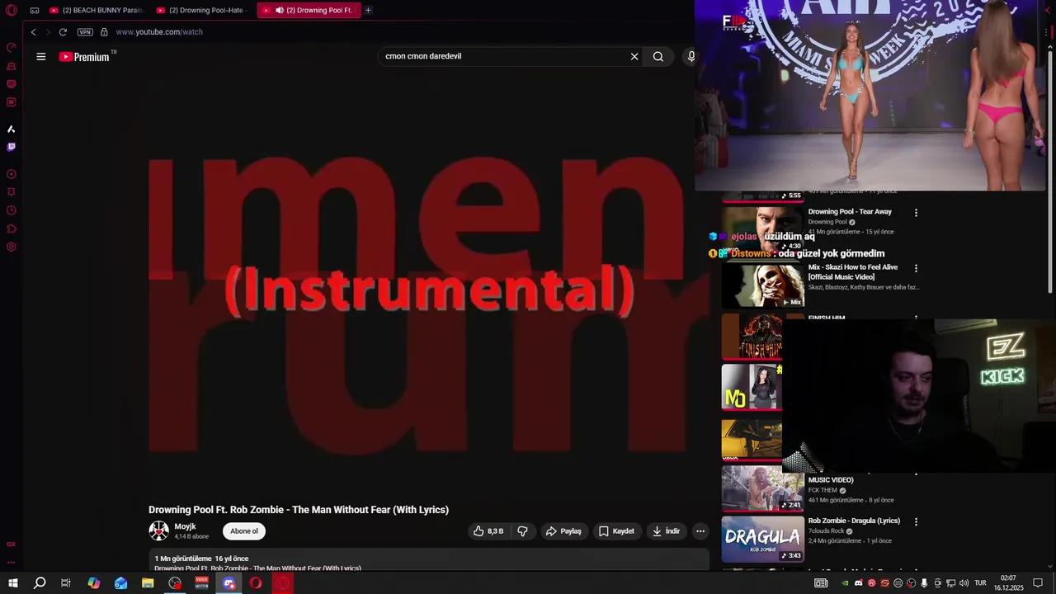This screenshot has width=1056, height=594.
Task: Open GX Corner gamepad icon in tab bar
Action: [35, 10]
